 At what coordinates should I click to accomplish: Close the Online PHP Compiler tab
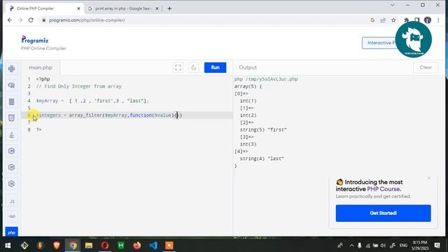tap(78, 8)
